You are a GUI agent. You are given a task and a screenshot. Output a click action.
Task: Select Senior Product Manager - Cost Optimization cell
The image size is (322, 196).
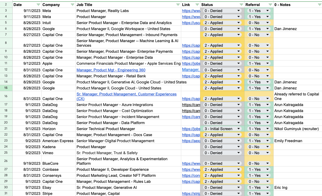(x=128, y=111)
